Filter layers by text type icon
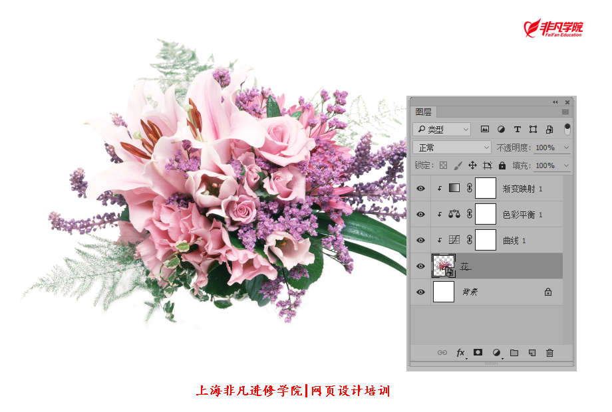The height and width of the screenshot is (412, 612). tap(517, 129)
